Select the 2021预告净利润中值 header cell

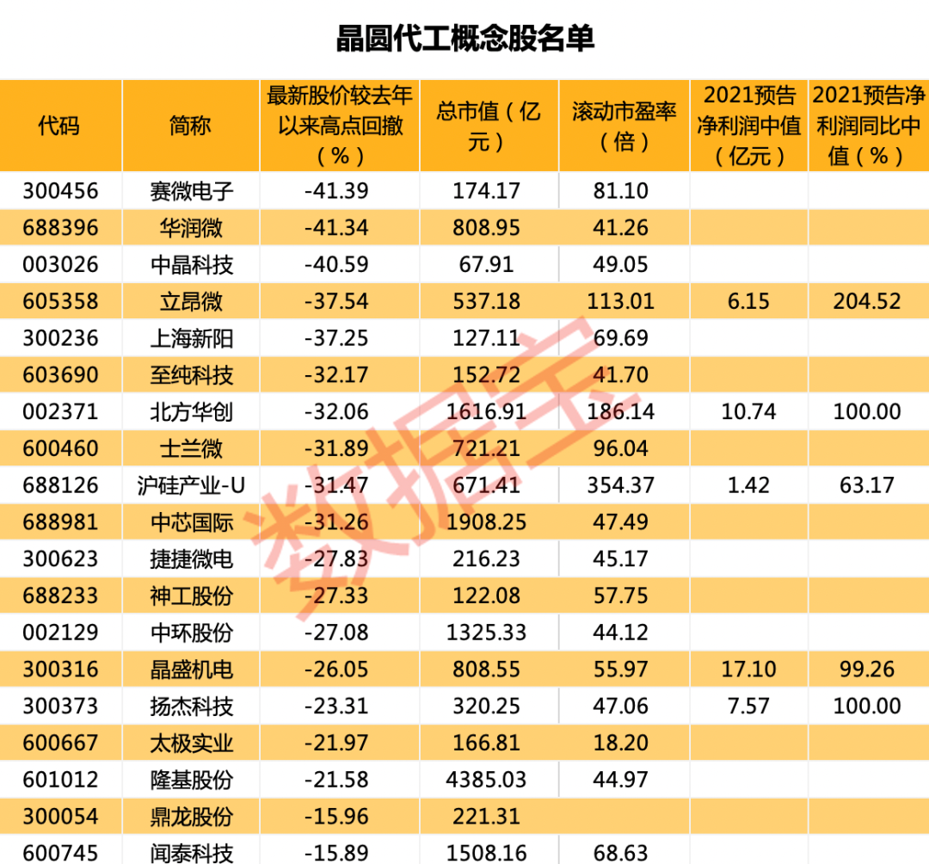tap(748, 126)
